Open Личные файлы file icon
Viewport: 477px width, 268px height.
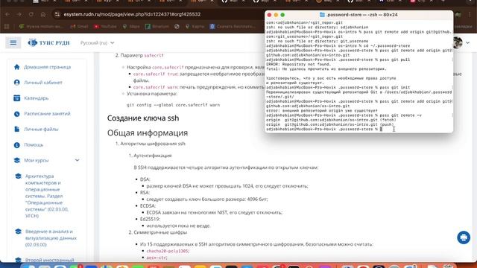(x=16, y=129)
